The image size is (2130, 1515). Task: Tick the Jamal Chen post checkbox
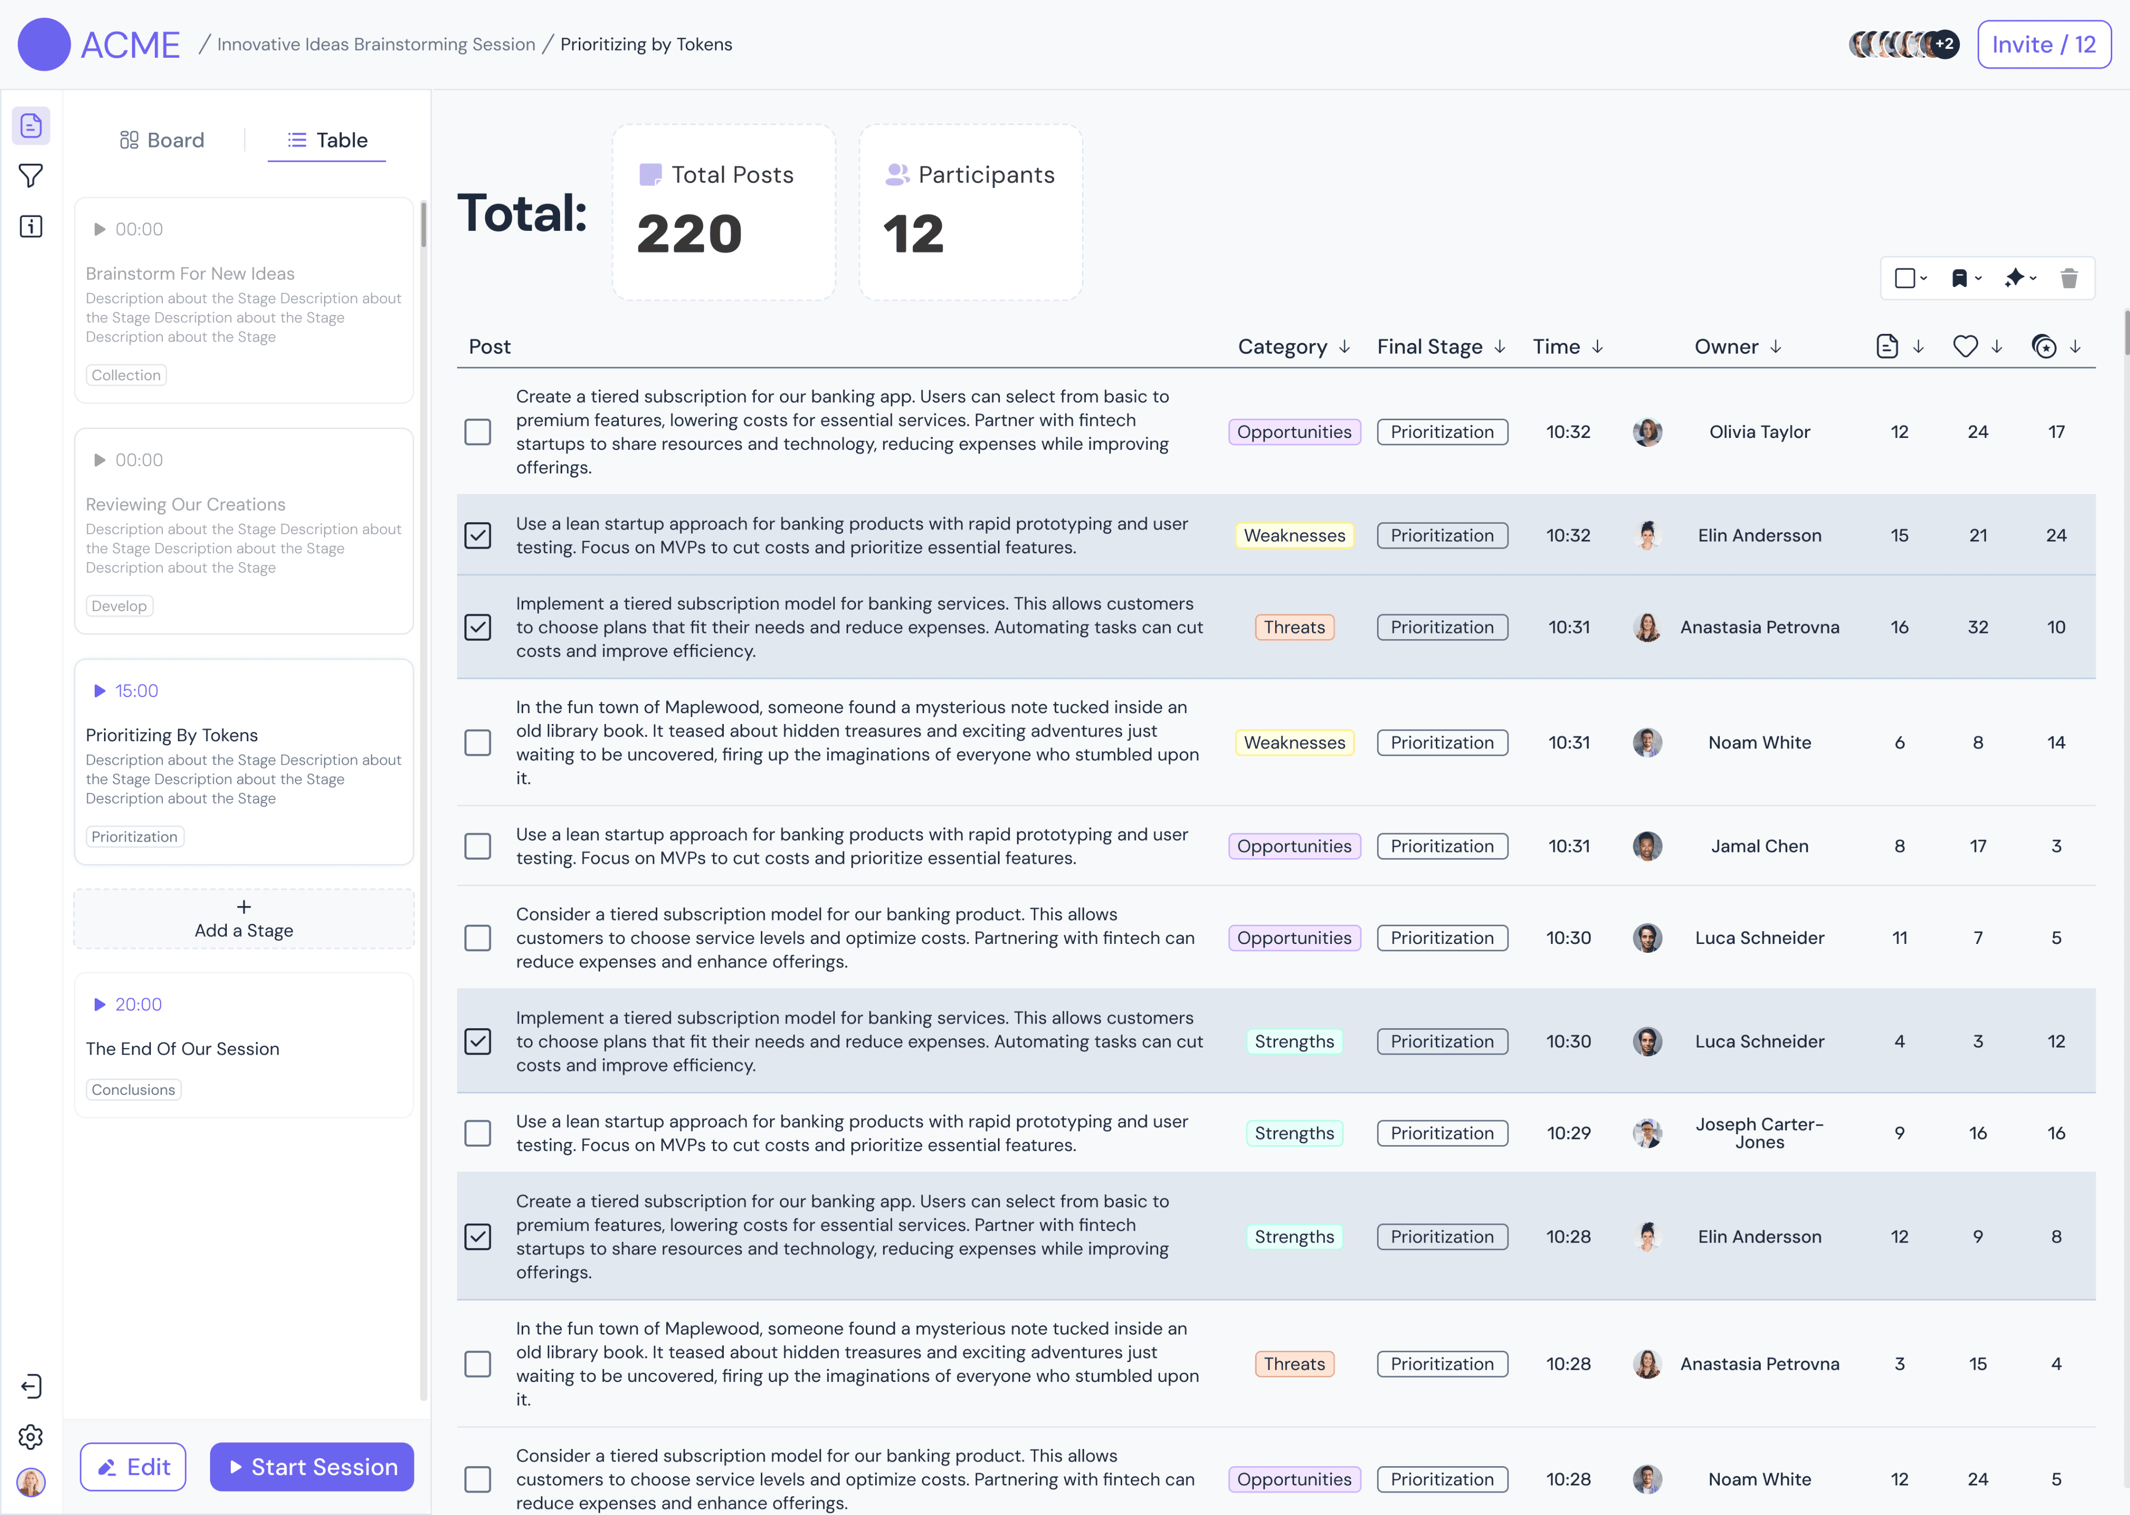[477, 846]
